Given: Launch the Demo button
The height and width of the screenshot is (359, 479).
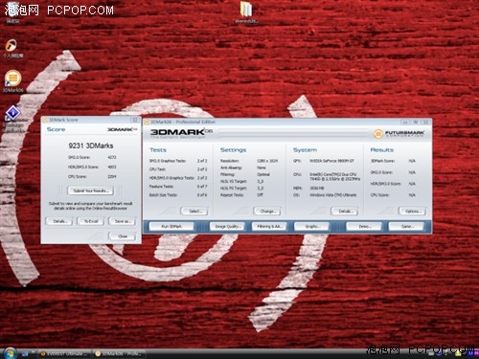Looking at the screenshot, I should tap(364, 226).
